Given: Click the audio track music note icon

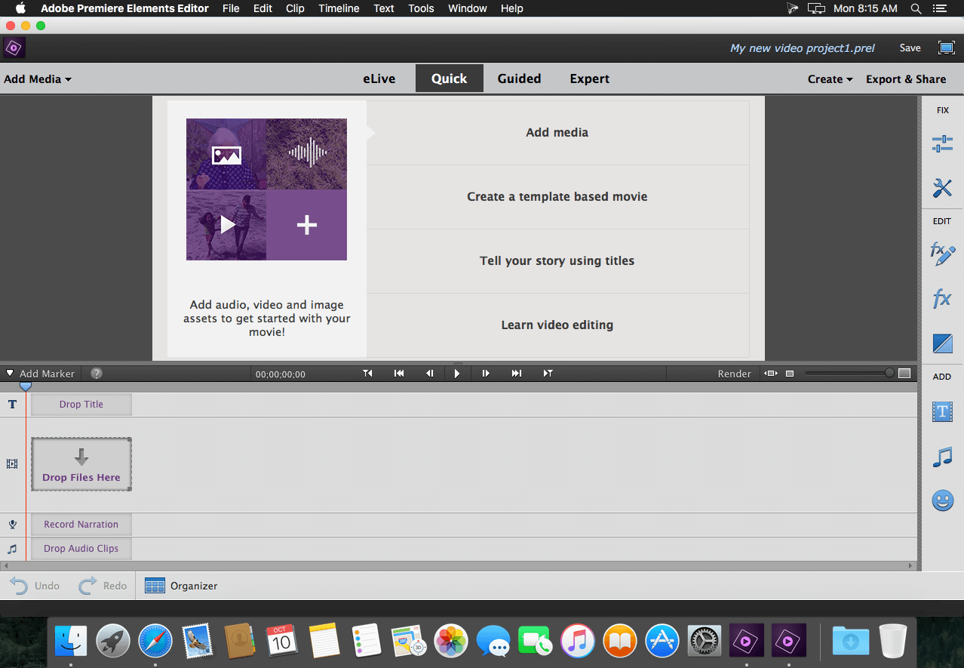Looking at the screenshot, I should point(12,549).
